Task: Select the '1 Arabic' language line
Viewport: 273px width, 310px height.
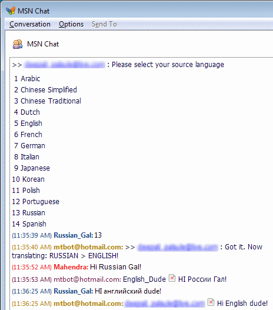Action: click(27, 79)
